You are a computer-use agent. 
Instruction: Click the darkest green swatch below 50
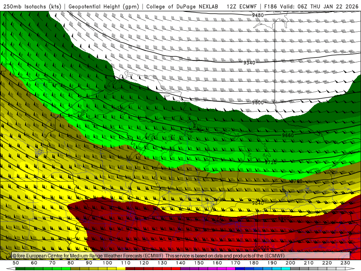pyautogui.click(x=20, y=269)
